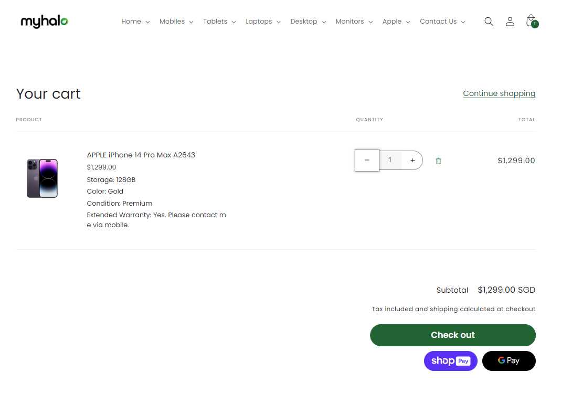Remove item with trash icon

point(438,161)
